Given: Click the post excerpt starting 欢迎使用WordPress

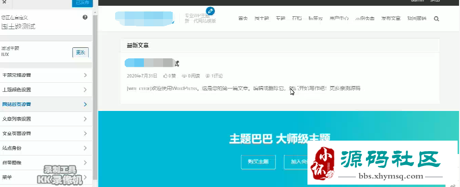Looking at the screenshot, I should click(x=244, y=88).
